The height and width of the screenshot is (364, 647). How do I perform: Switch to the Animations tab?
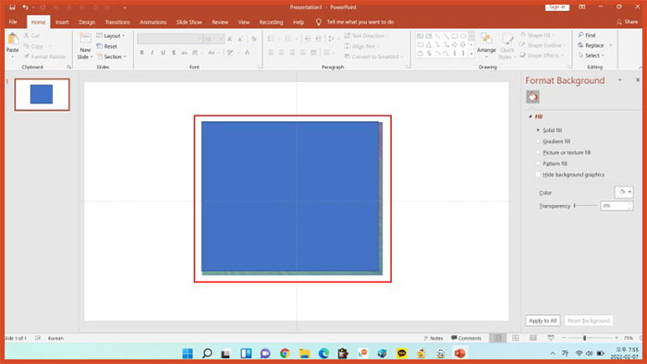click(x=153, y=22)
